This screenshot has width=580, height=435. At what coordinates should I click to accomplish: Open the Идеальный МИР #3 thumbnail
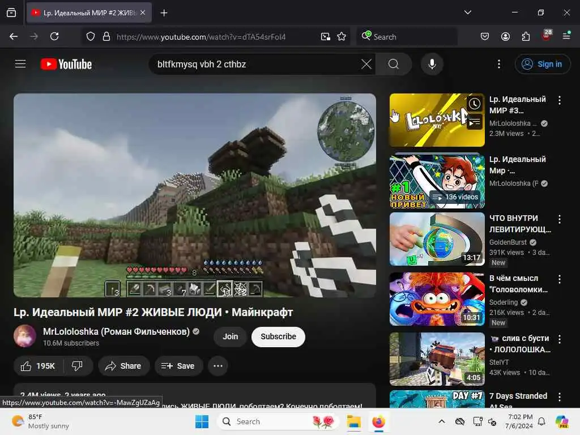tap(437, 120)
